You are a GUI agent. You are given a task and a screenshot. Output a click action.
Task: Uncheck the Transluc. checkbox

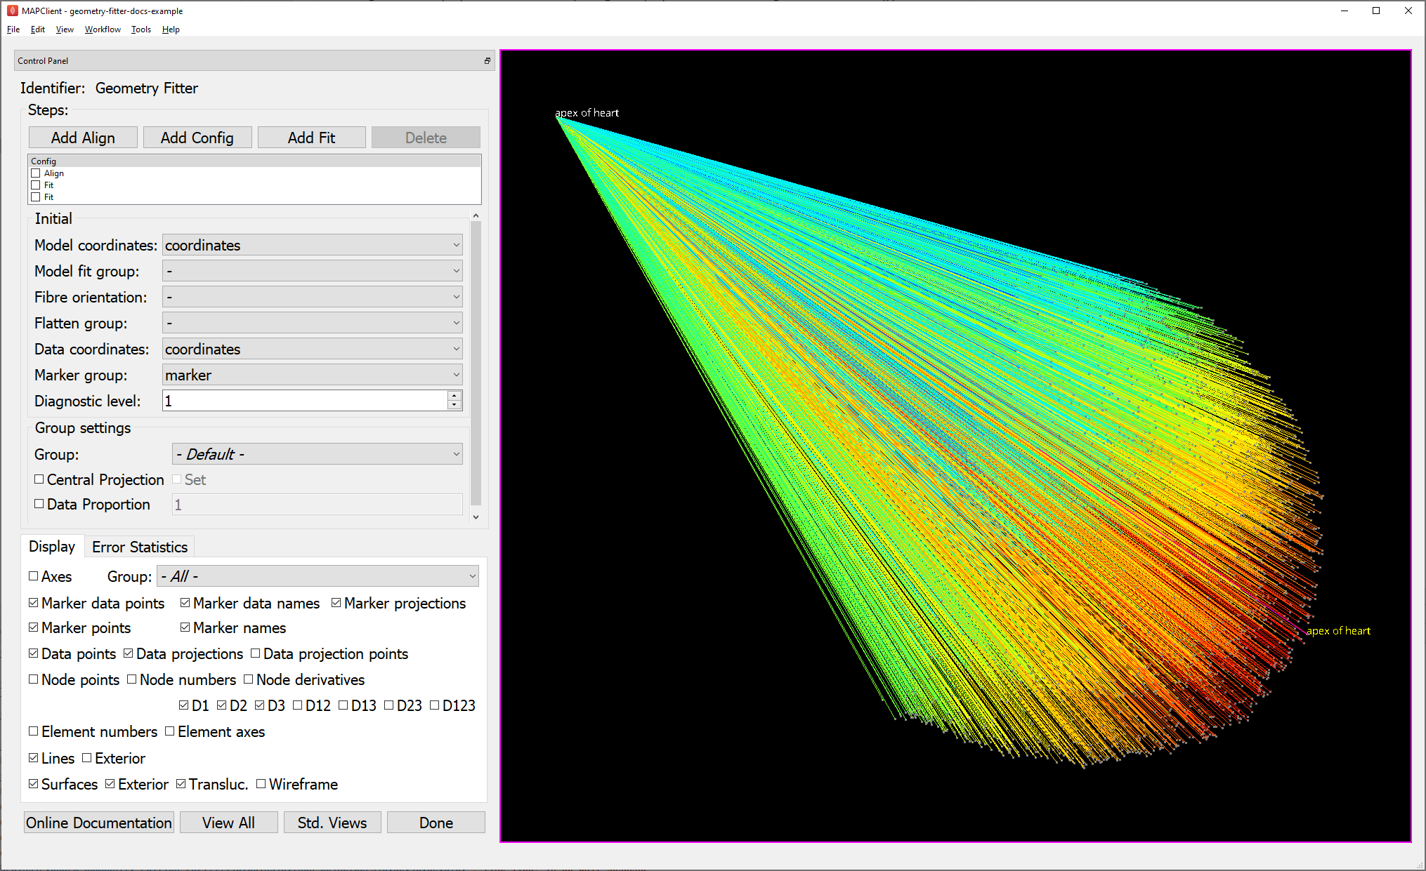(181, 784)
